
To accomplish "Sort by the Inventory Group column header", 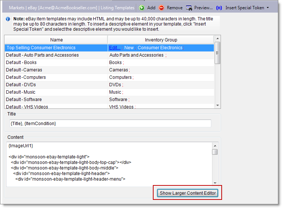I will point(161,40).
